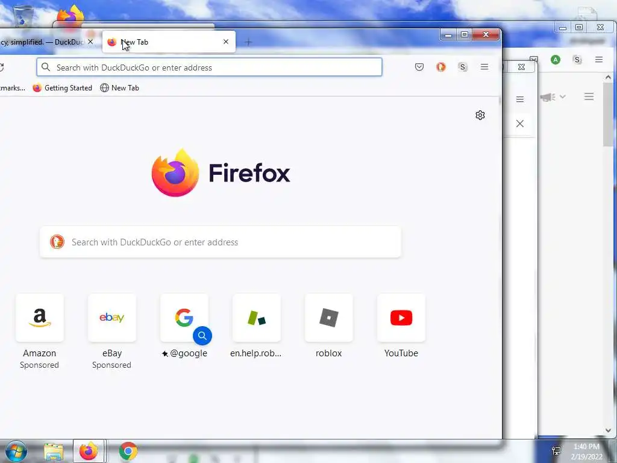Open the Firefox icon in the taskbar
This screenshot has width=617, height=463.
(89, 451)
